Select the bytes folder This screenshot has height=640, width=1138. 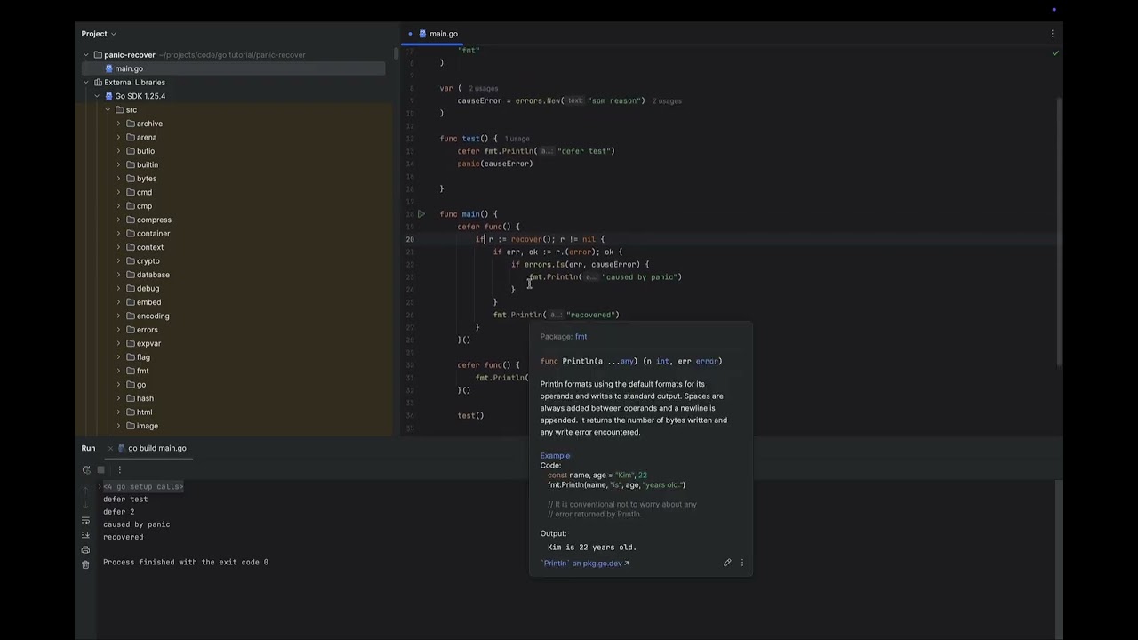(147, 179)
